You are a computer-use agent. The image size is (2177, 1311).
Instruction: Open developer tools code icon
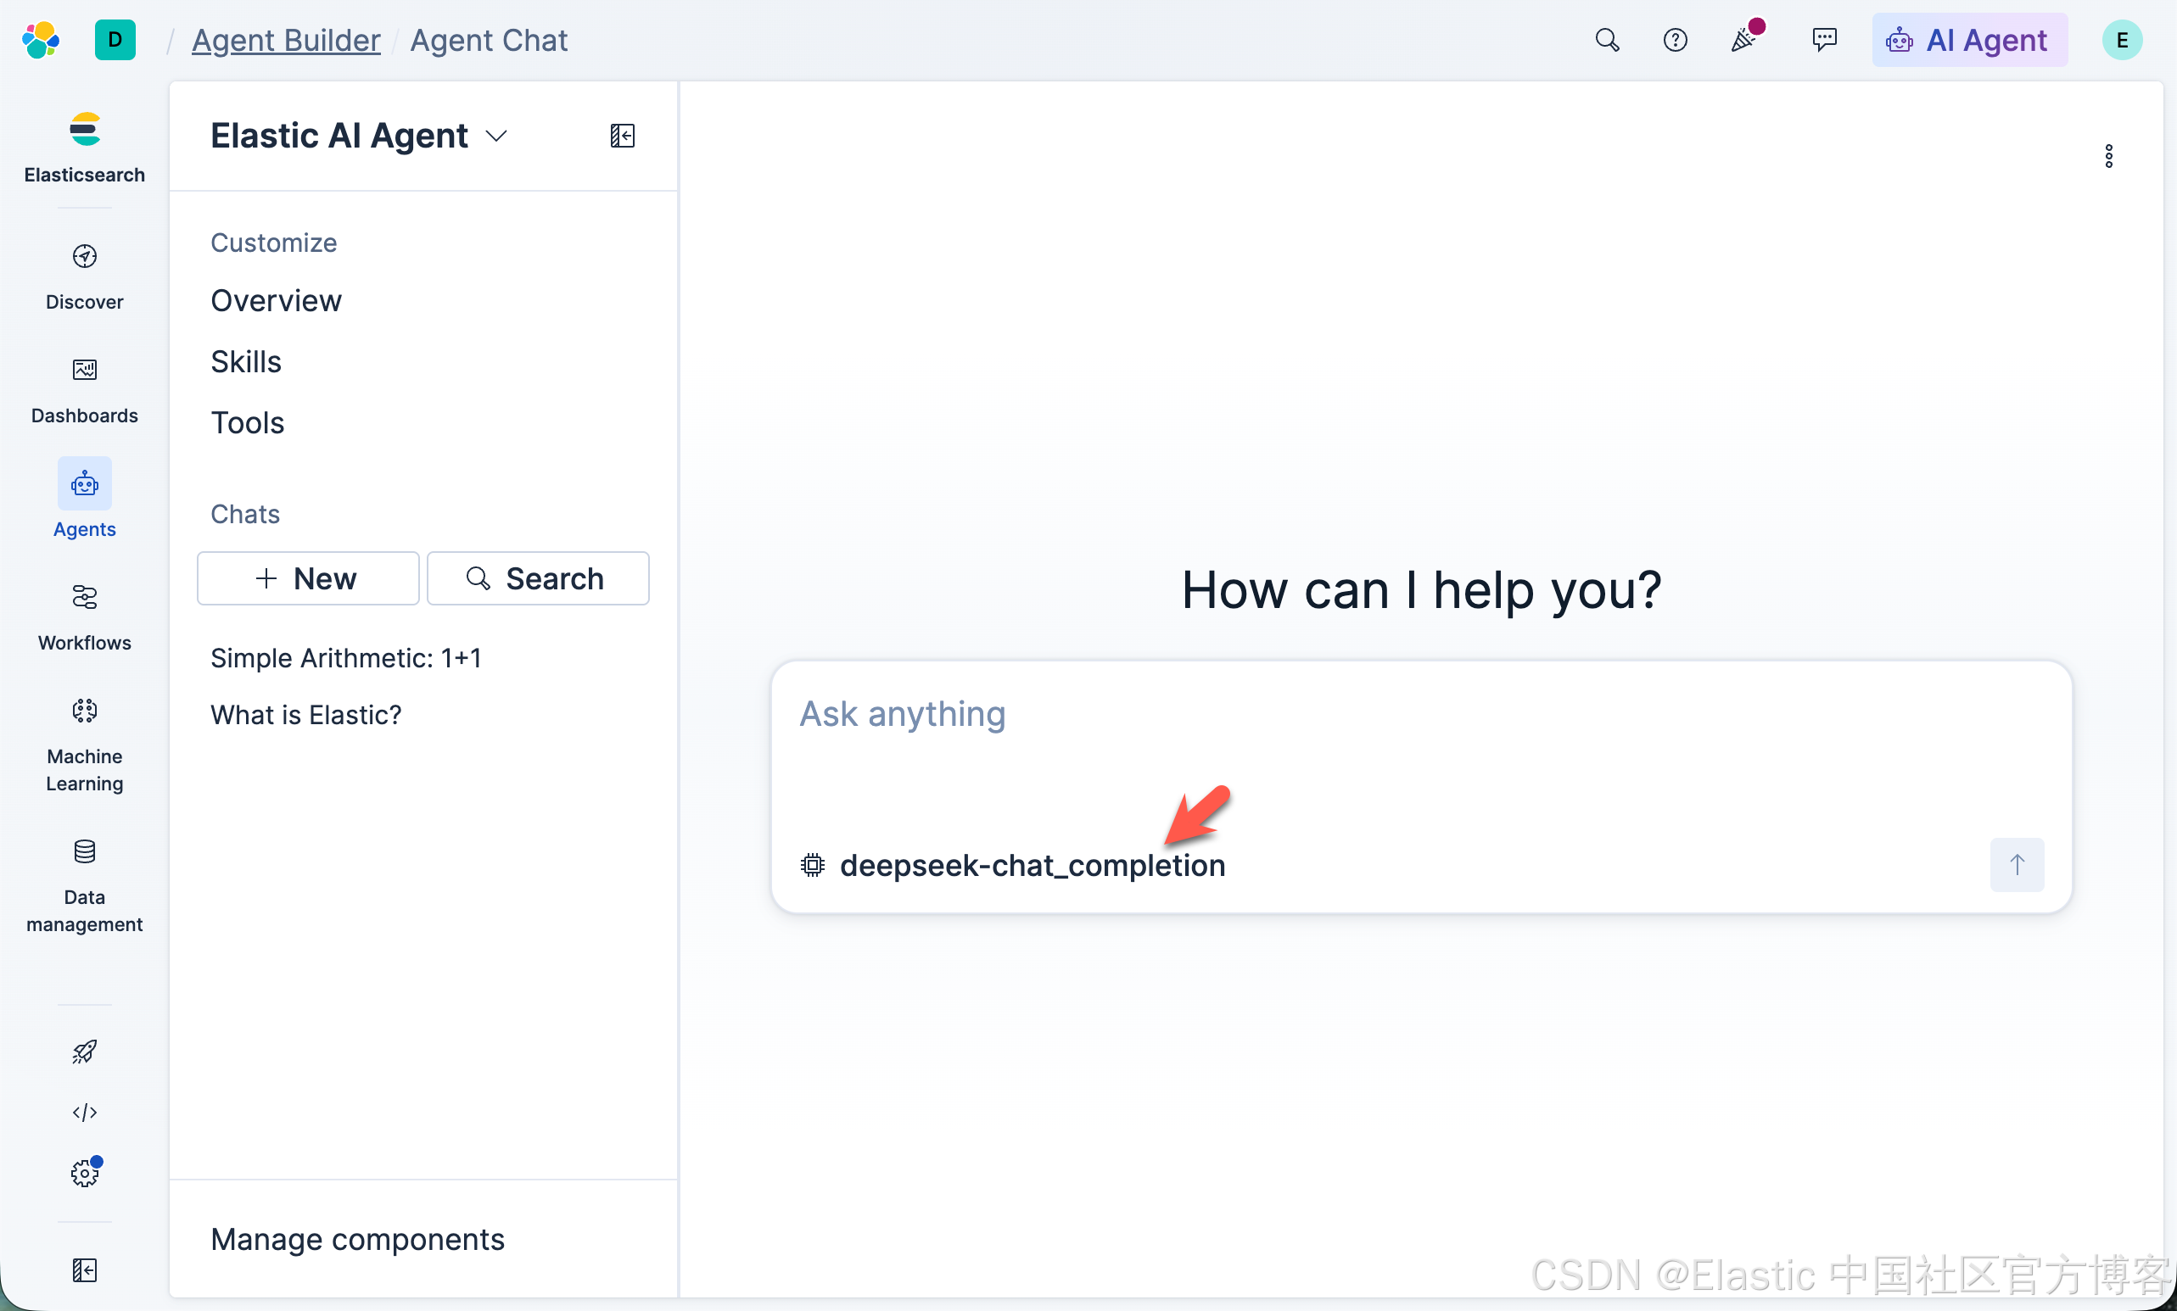[85, 1113]
